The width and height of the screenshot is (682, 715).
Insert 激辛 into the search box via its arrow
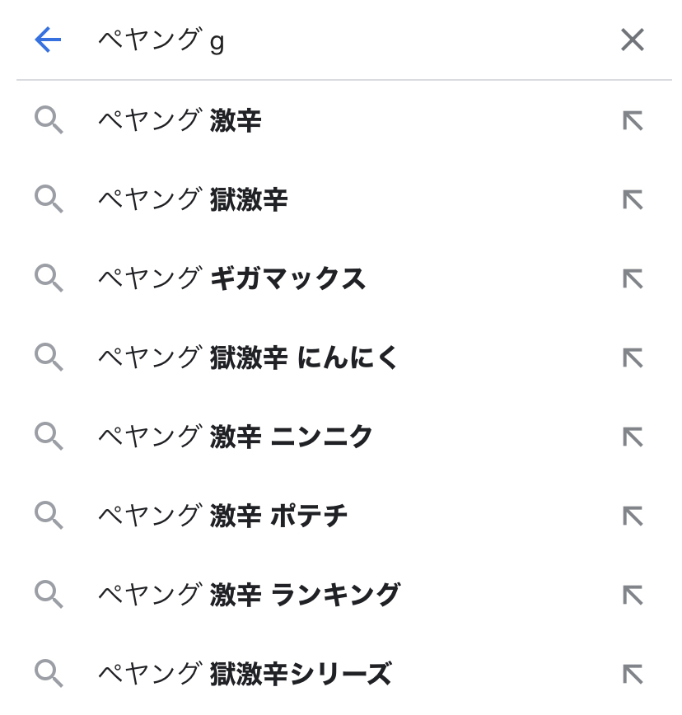point(632,121)
